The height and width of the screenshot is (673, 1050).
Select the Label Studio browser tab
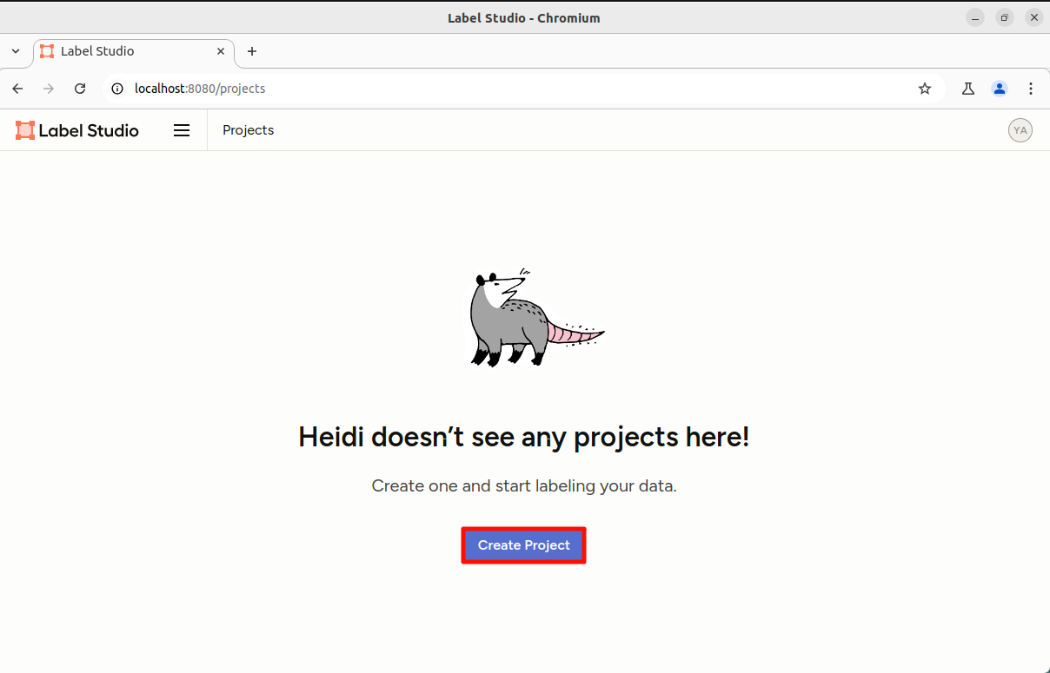134,51
